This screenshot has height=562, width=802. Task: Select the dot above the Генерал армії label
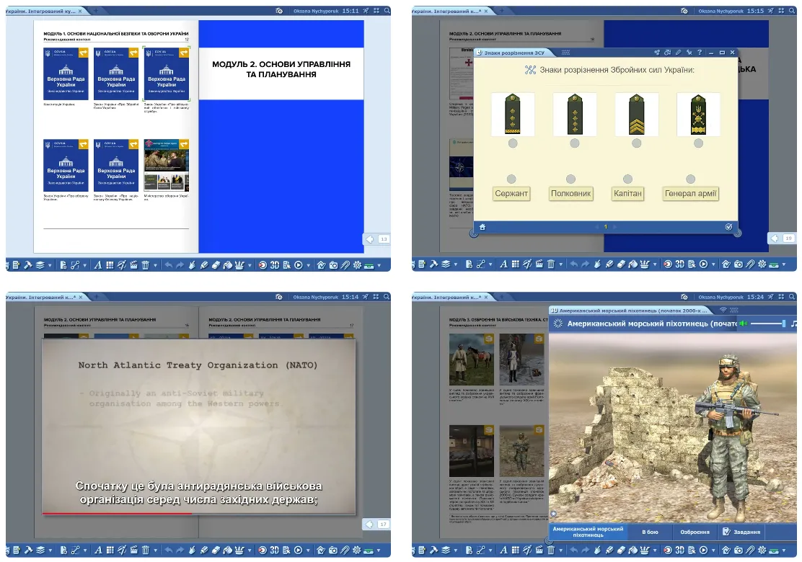click(690, 179)
